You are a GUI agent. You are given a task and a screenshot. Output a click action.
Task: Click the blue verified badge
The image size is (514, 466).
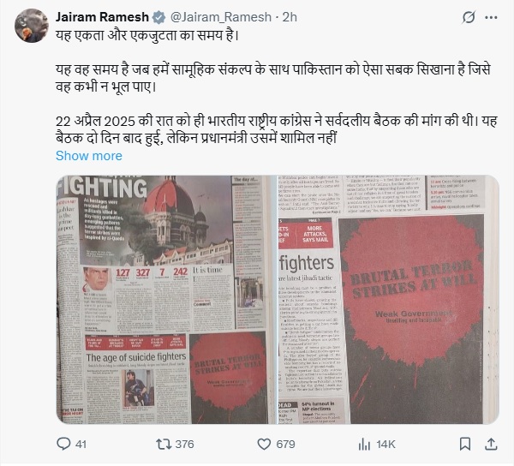point(159,17)
